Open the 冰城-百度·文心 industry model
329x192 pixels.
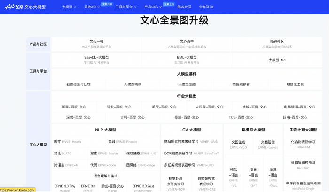(x=254, y=107)
